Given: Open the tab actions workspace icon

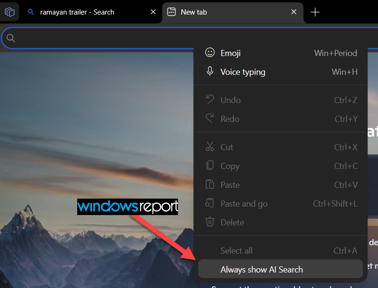Looking at the screenshot, I should 9,12.
